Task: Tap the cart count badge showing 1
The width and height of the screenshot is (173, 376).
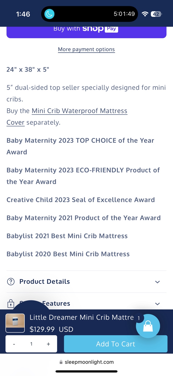Action: click(x=139, y=318)
